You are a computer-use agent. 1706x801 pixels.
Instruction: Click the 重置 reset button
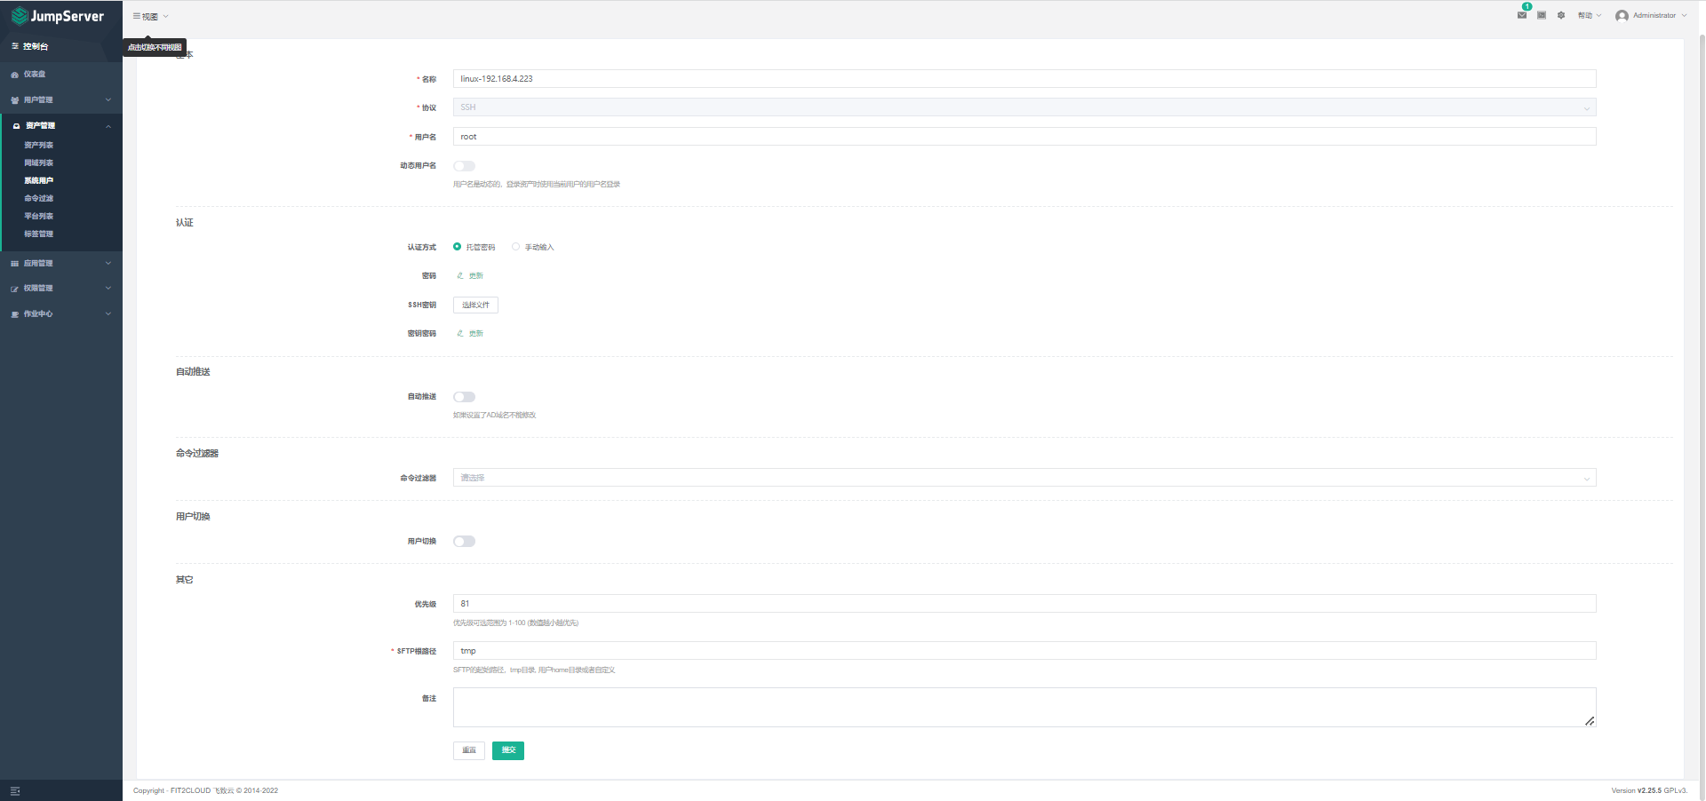tap(469, 750)
